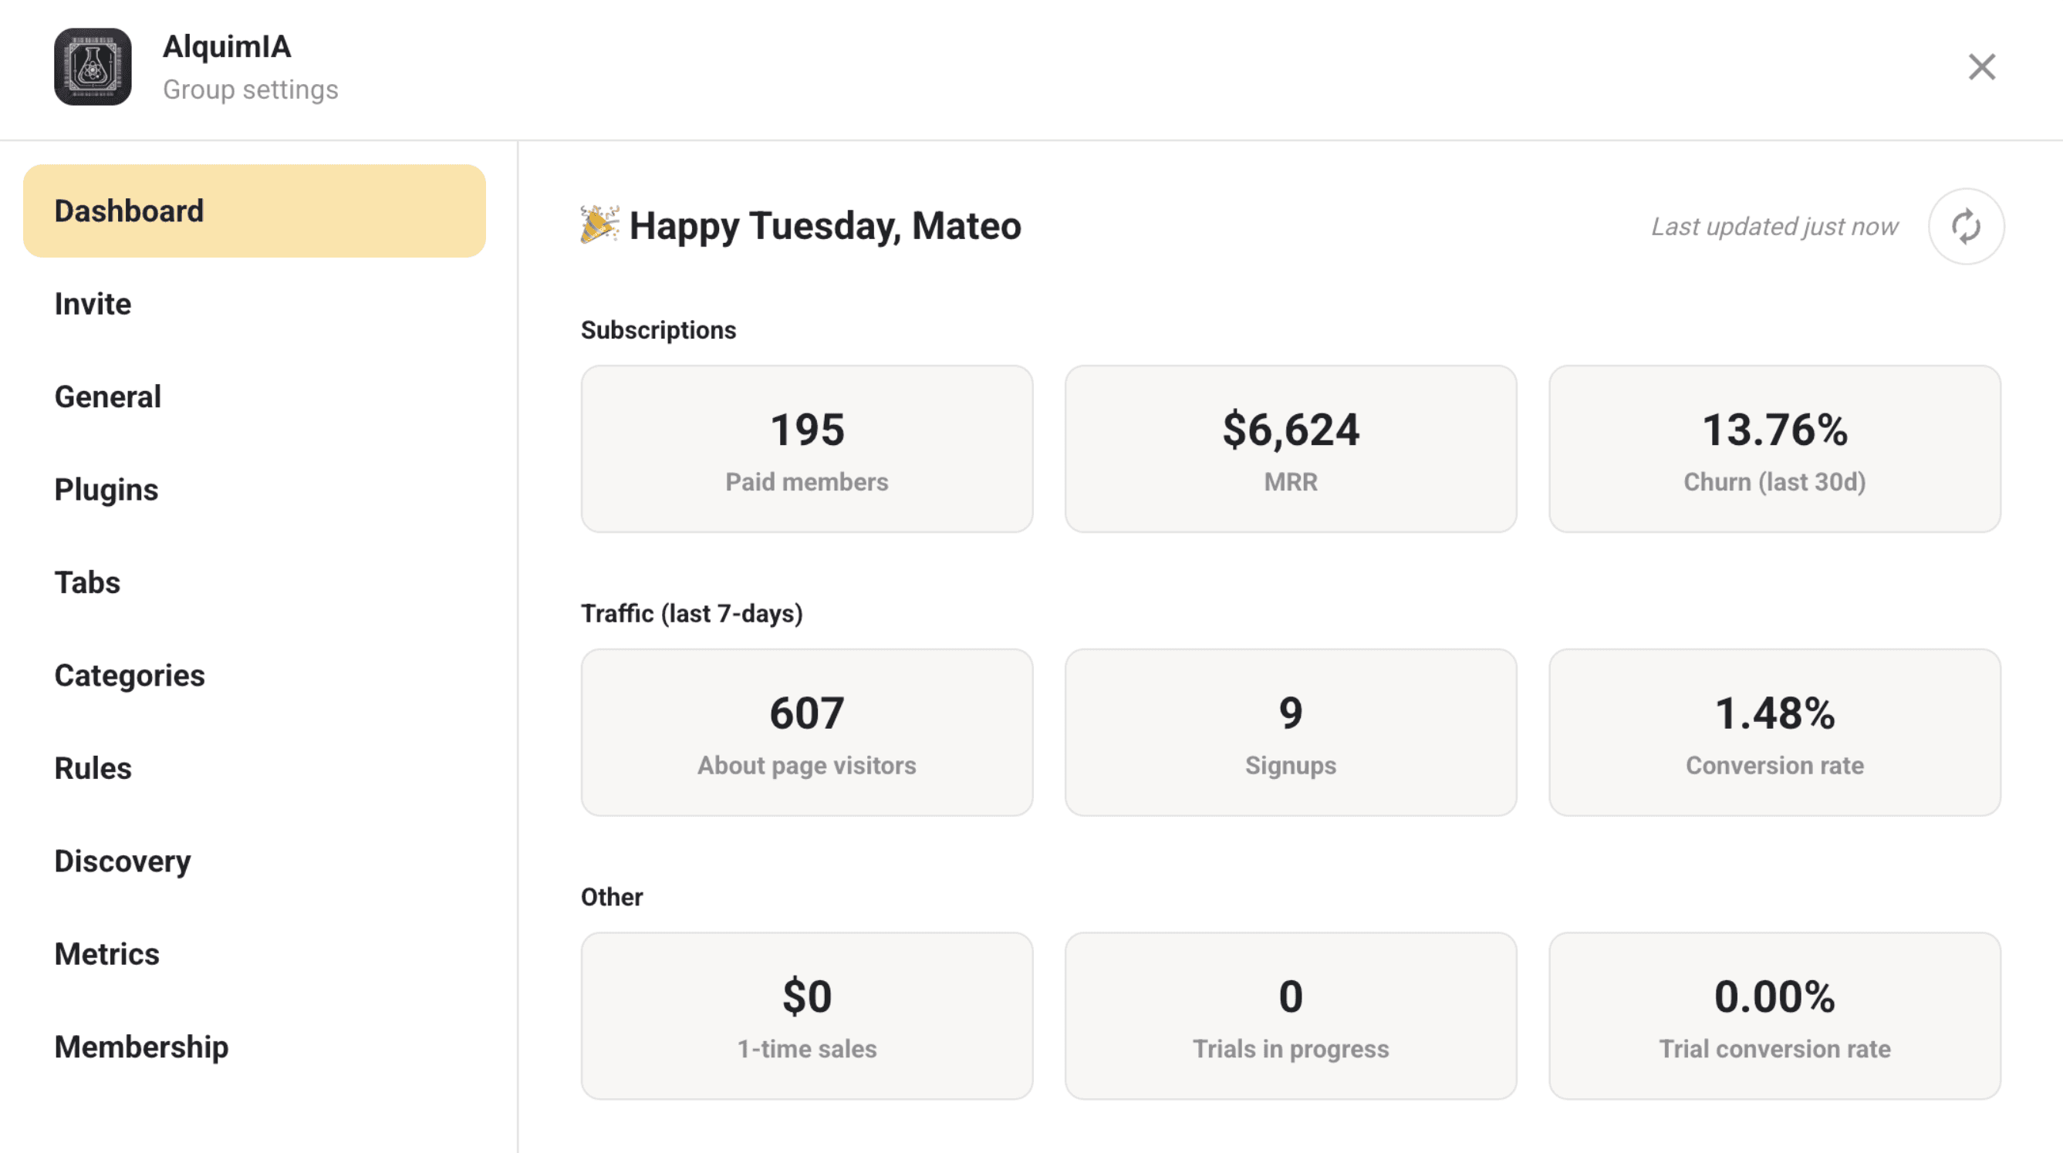Click the Paid members stat card
This screenshot has width=2063, height=1153.
point(806,449)
